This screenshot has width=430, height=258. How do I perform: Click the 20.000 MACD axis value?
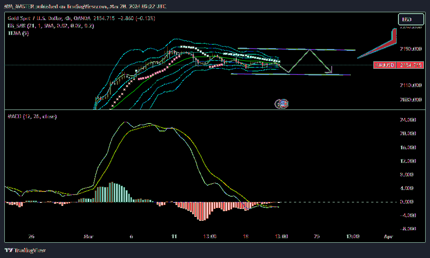click(408, 134)
